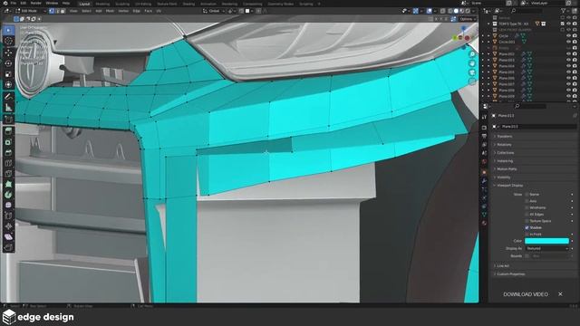The width and height of the screenshot is (580, 326).
Task: Click the viewport zoom magnifier gizmo
Action: point(472,54)
